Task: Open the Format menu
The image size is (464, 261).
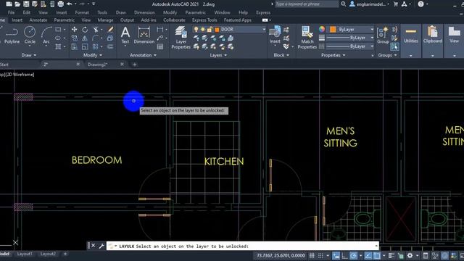Action: coord(82,12)
